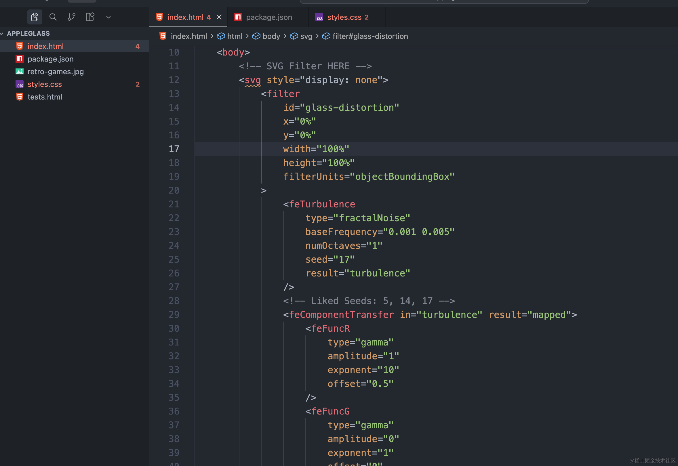This screenshot has height=466, width=678.
Task: Open package.json in the file tree
Action: pyautogui.click(x=50, y=59)
